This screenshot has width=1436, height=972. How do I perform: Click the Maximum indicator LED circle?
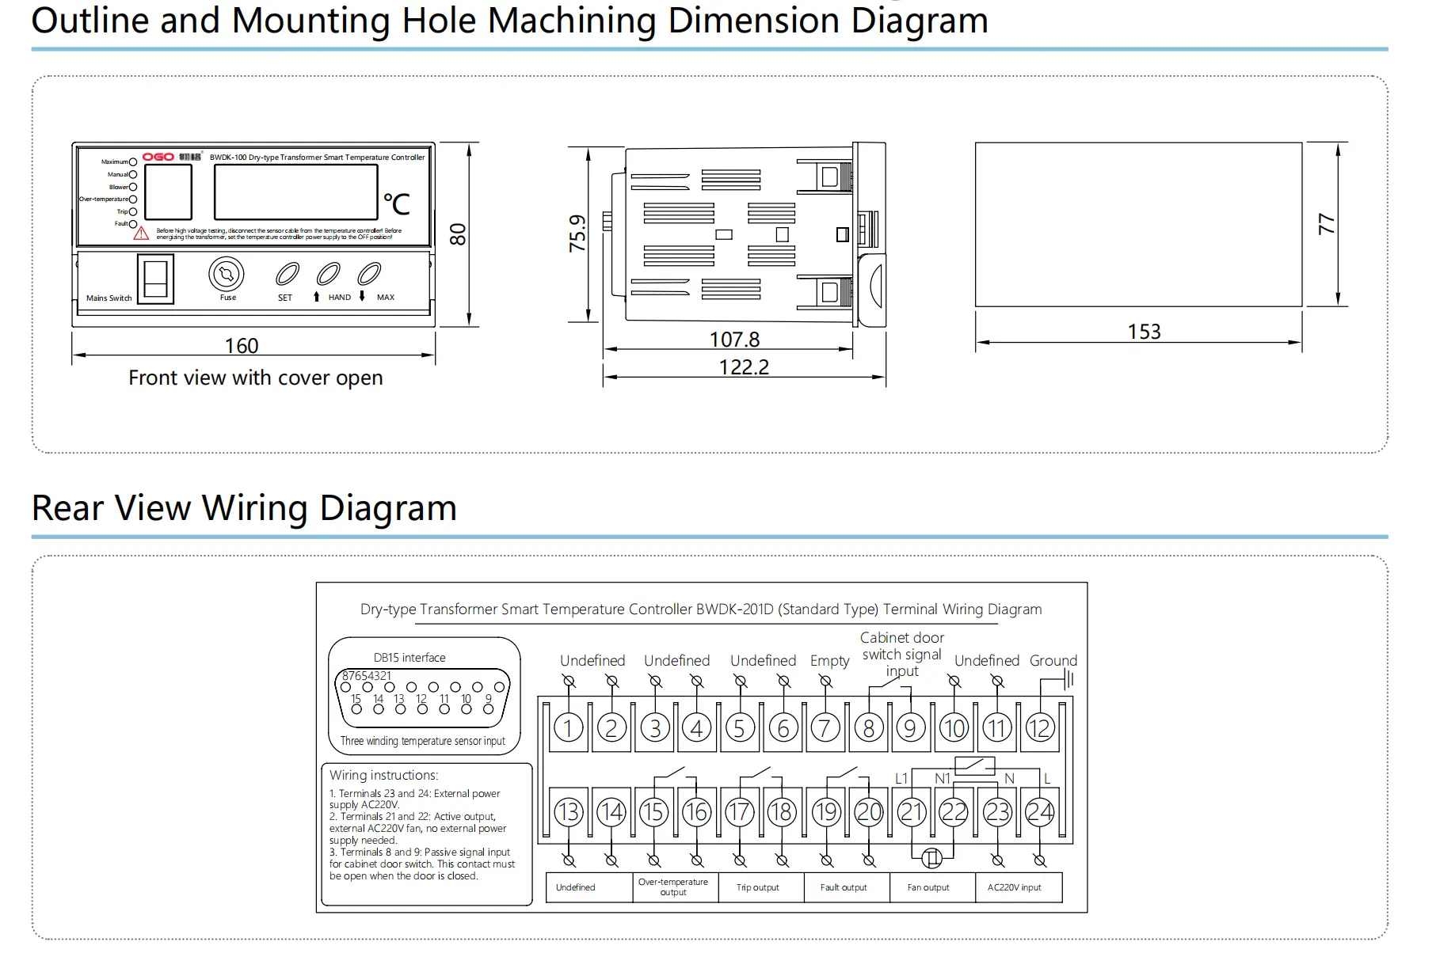click(x=133, y=162)
